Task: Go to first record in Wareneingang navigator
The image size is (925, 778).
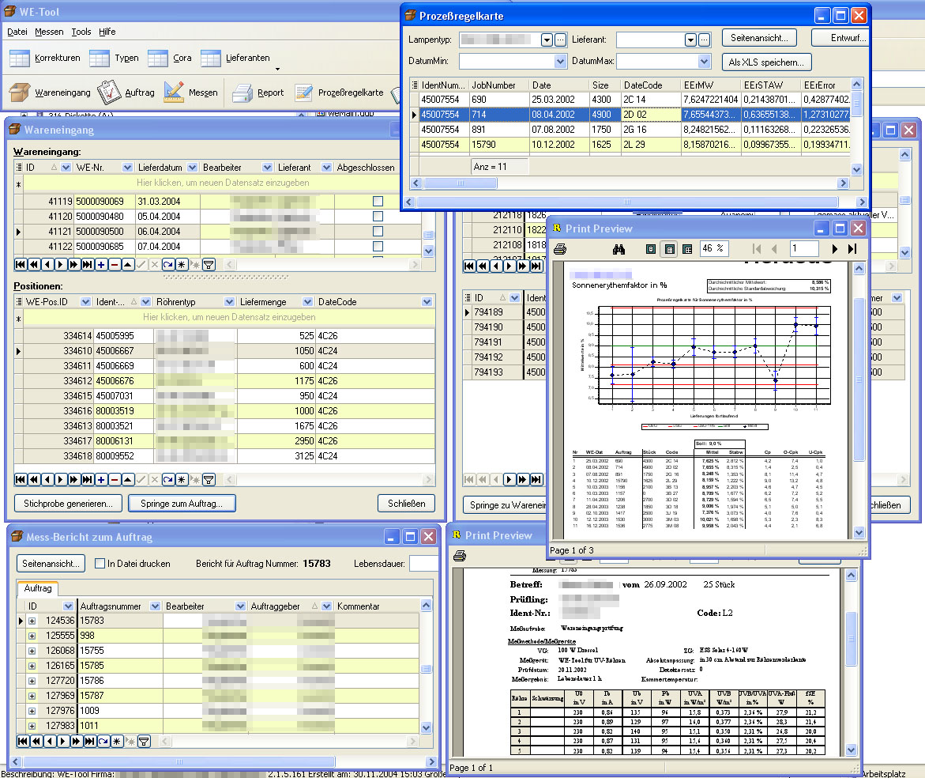Action: pyautogui.click(x=20, y=264)
